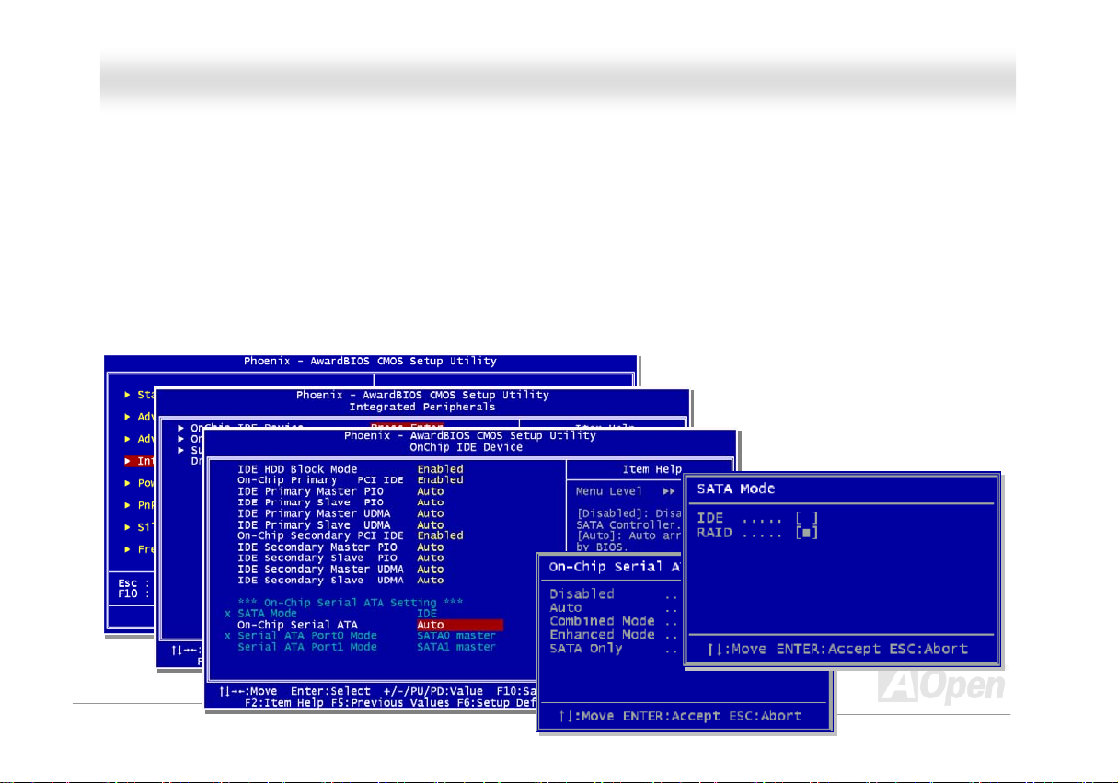Open the Enabled value of IDE HDD Block Mode
The image size is (1118, 783).
[x=440, y=469]
